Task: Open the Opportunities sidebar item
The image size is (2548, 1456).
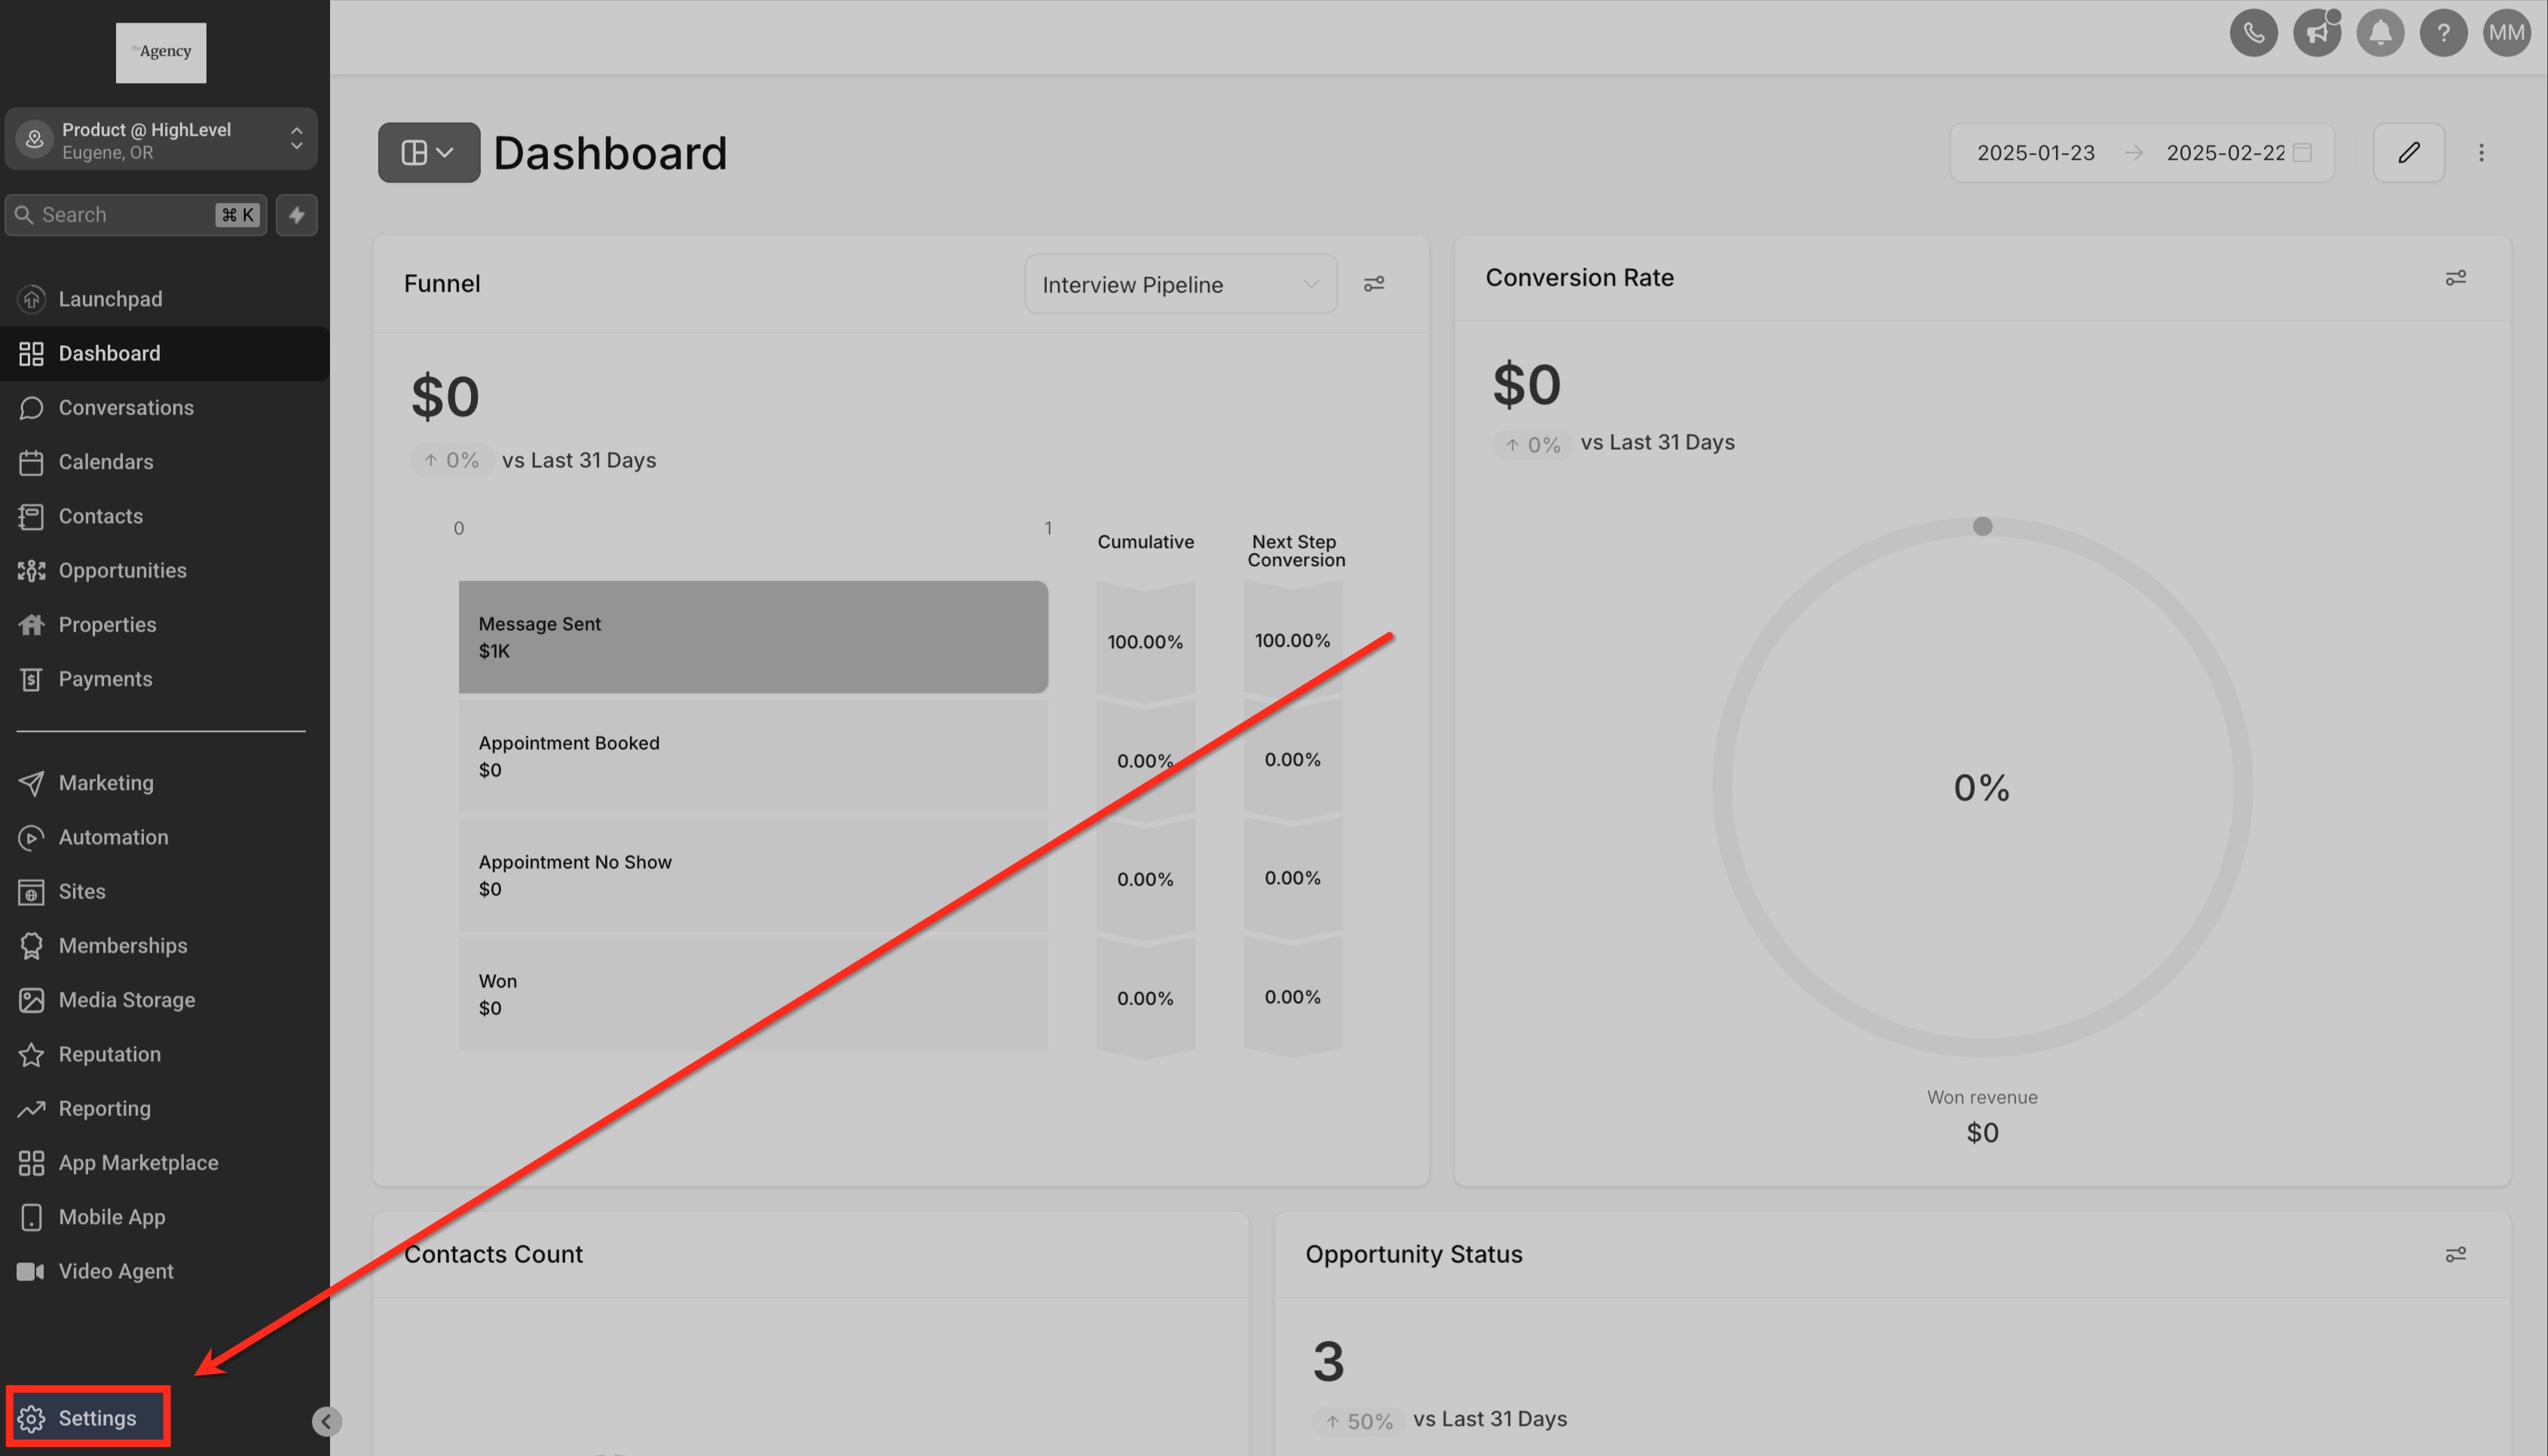Action: (x=122, y=570)
